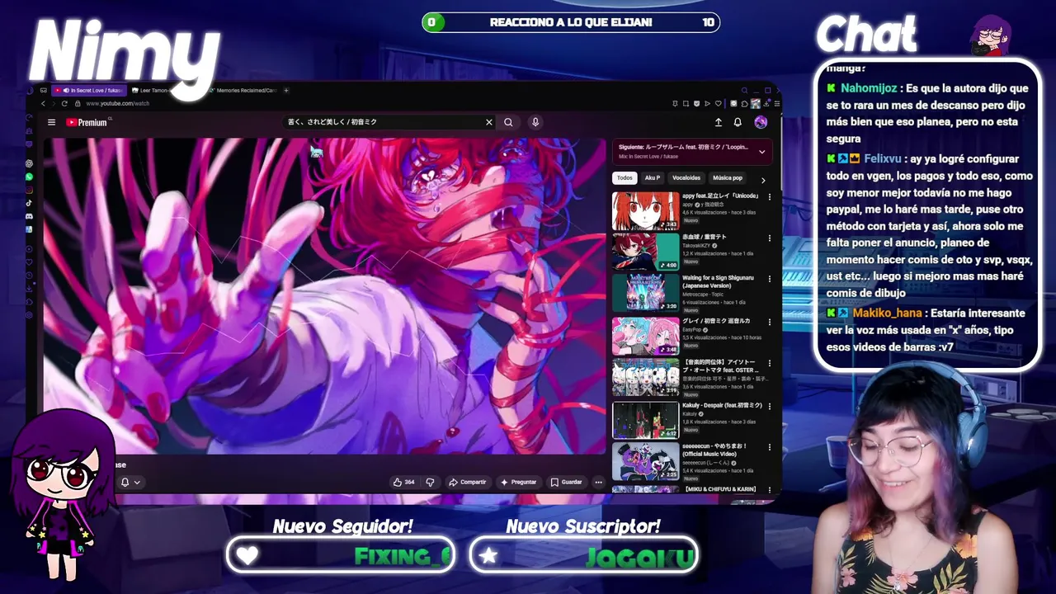Viewport: 1056px width, 594px height.
Task: Click the browser snapshot tool icon
Action: pos(686,103)
